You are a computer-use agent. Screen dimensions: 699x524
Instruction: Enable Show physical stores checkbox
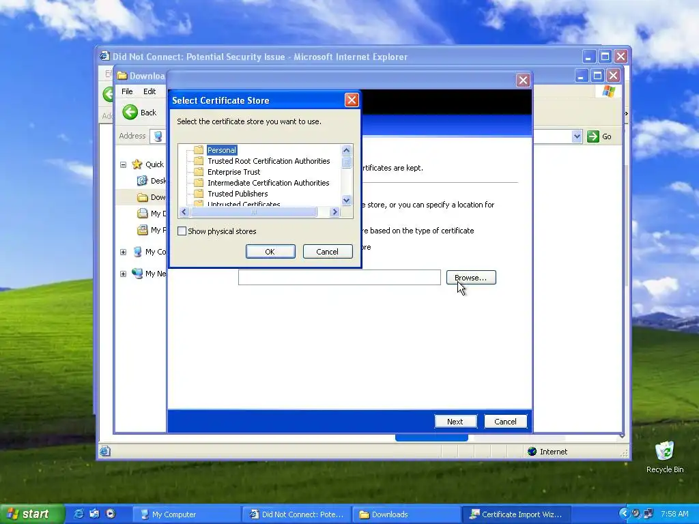182,231
